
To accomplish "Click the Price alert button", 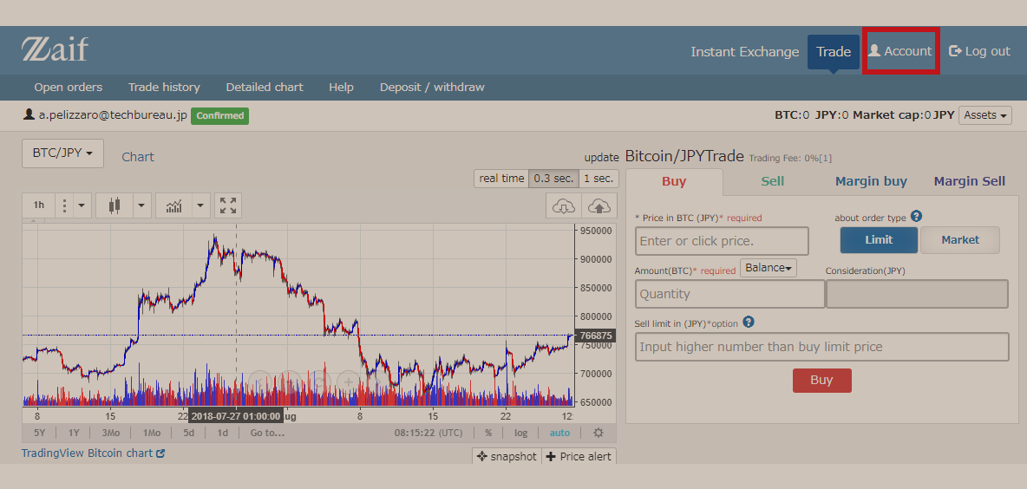I will click(x=579, y=456).
